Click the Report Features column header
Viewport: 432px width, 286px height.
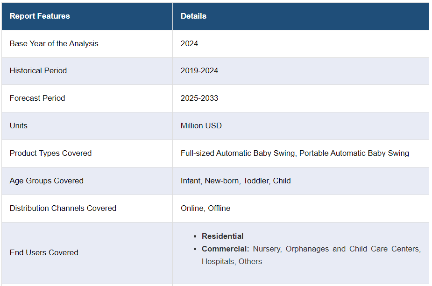[x=40, y=16]
